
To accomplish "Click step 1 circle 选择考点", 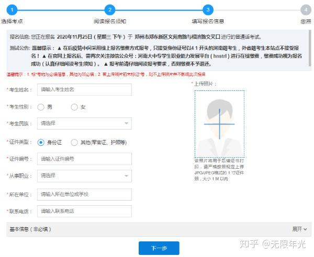I will (x=12, y=10).
